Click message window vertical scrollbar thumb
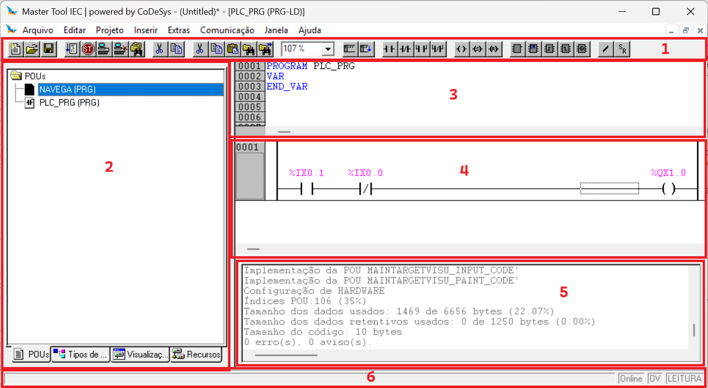Screen dimensions: 708x388 coord(694,330)
